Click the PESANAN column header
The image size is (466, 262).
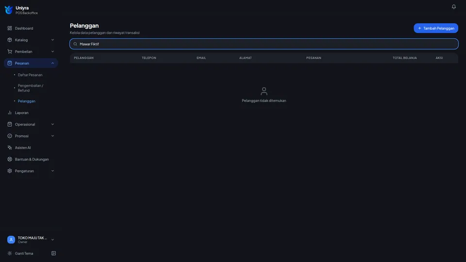[314, 58]
